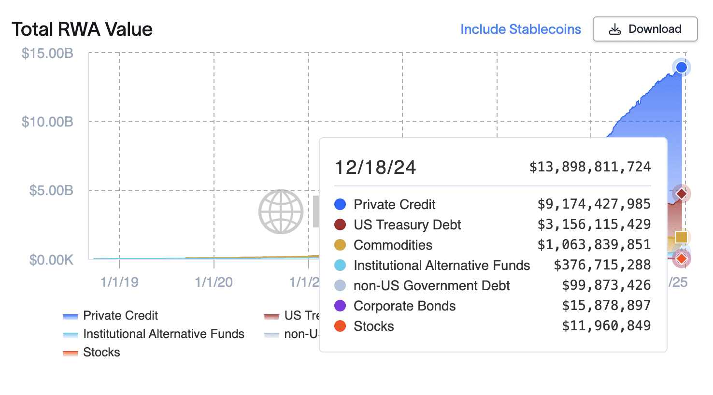
Task: Click the download icon inside the Download button
Action: click(614, 29)
